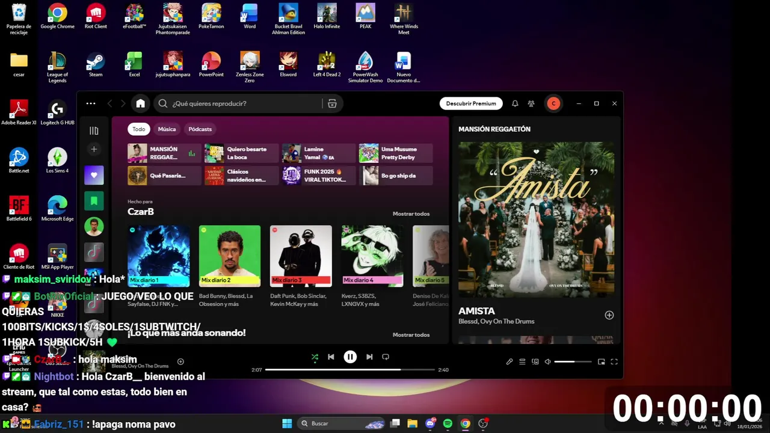Open user profile avatar C
Screen dimensions: 770x433
[553, 103]
